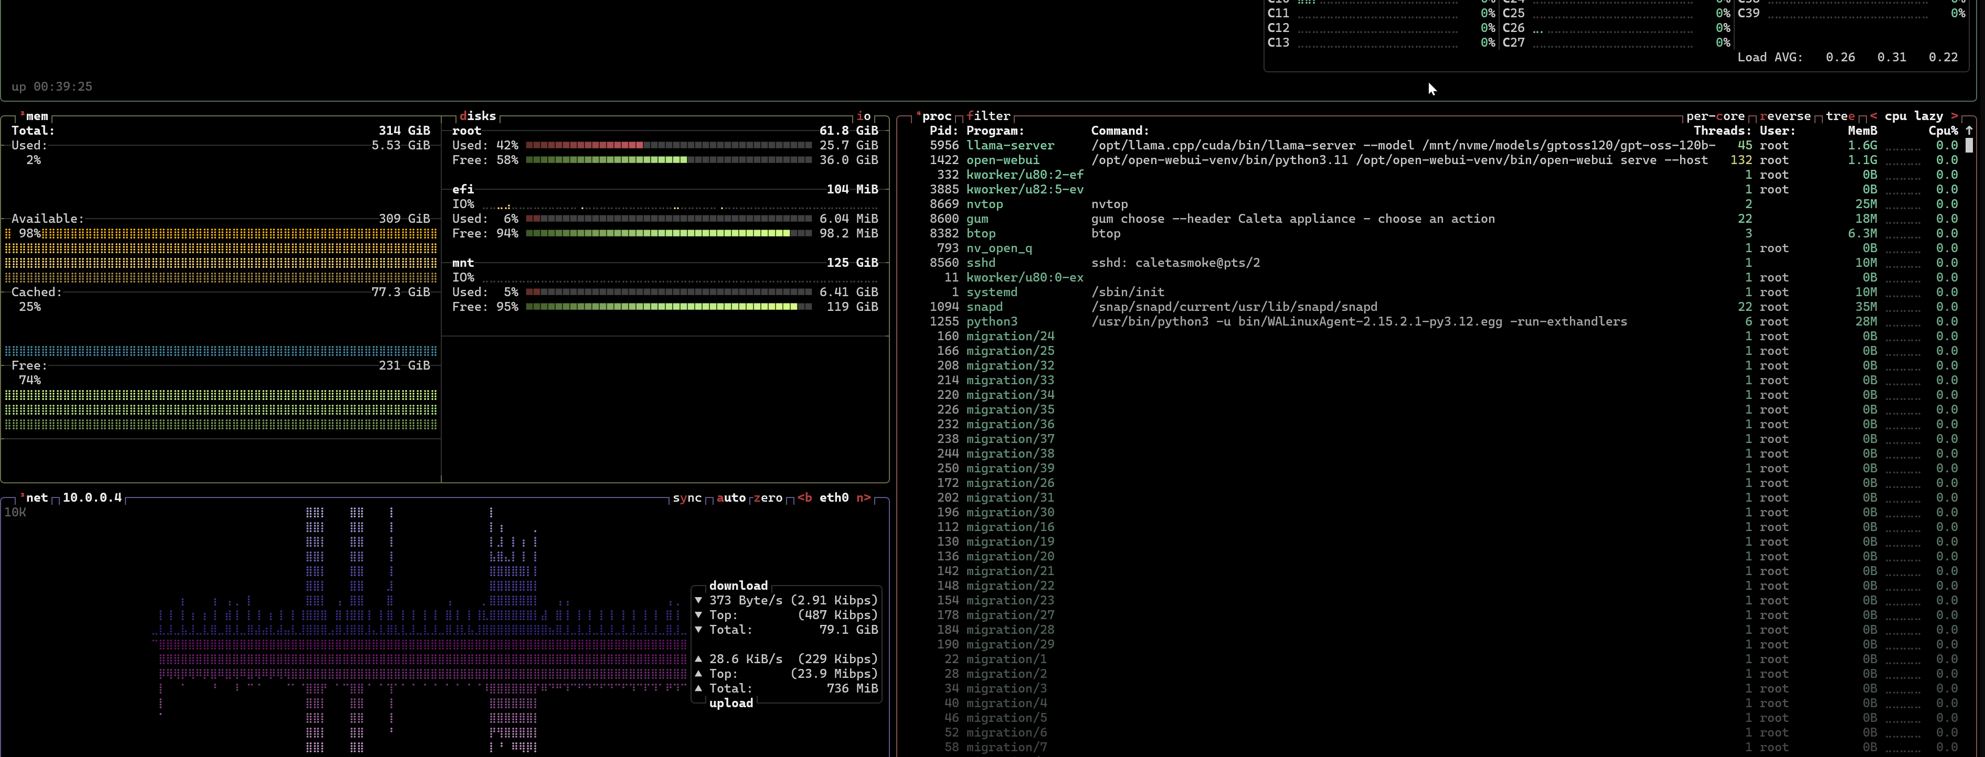This screenshot has width=1985, height=757.
Task: Click the Threads column header
Action: (1722, 131)
